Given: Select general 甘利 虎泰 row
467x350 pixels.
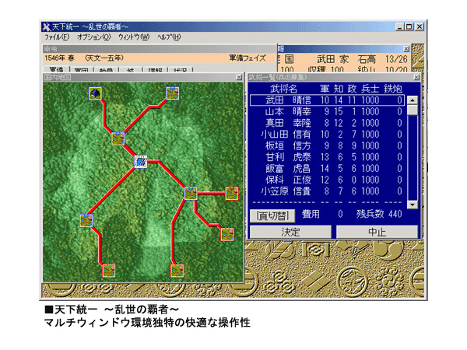Looking at the screenshot, I should pyautogui.click(x=327, y=157).
